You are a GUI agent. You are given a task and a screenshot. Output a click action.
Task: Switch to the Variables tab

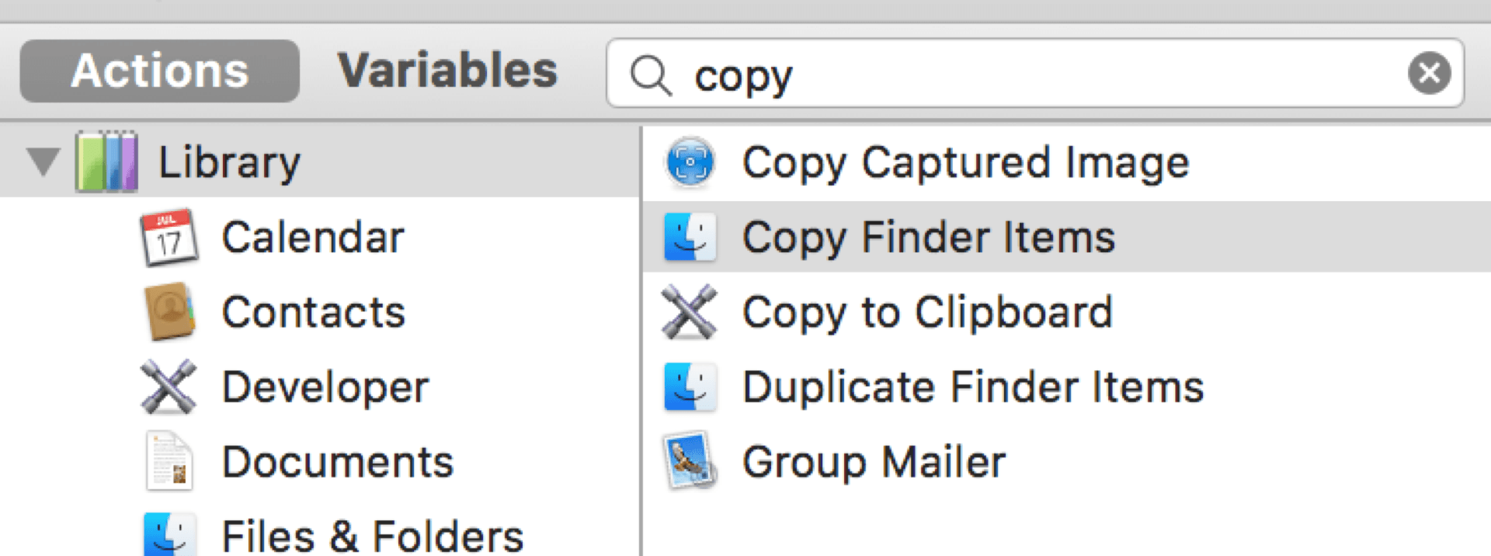(447, 71)
